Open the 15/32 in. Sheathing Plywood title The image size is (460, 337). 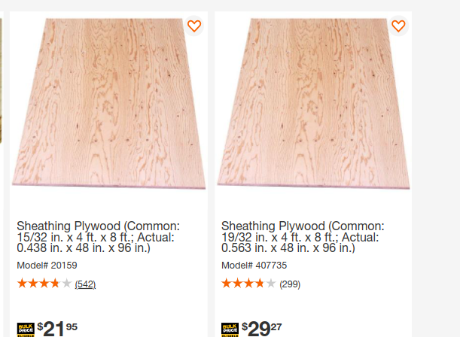[99, 237]
